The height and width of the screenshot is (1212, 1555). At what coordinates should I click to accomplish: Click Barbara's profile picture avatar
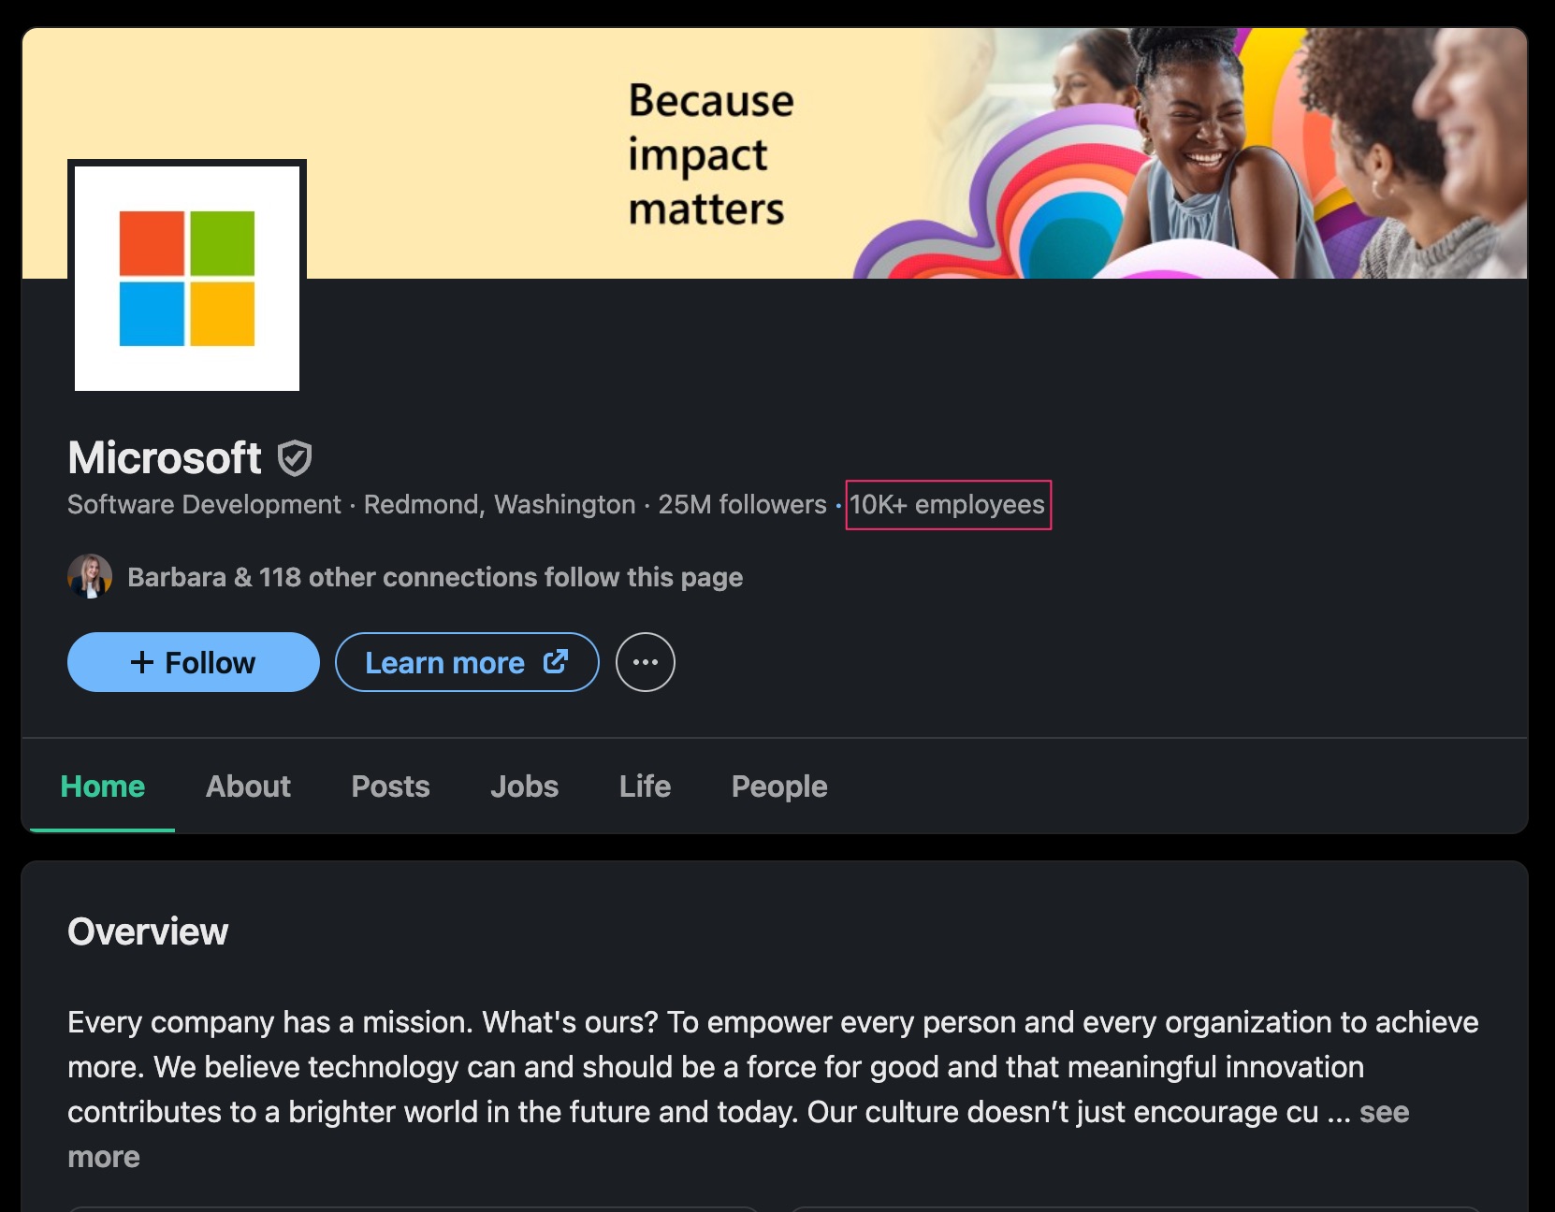point(90,576)
